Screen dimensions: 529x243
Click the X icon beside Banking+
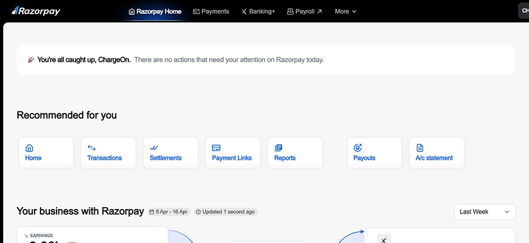pyautogui.click(x=244, y=12)
